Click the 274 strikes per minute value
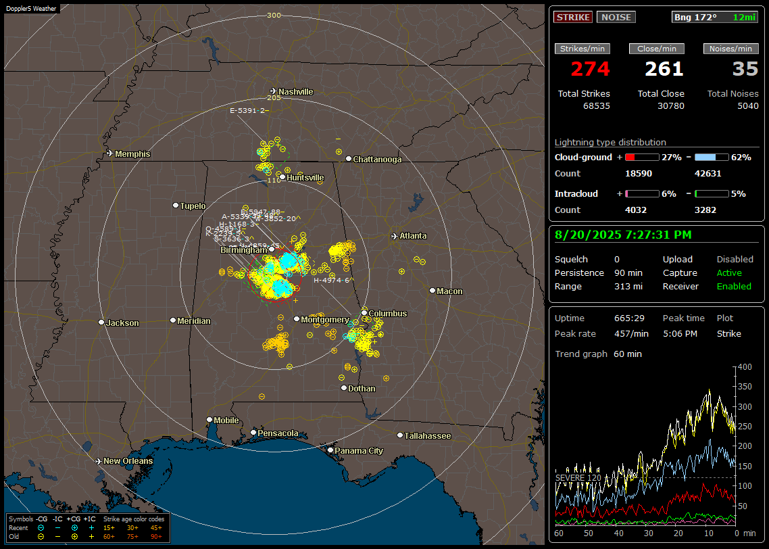This screenshot has height=549, width=769. (591, 69)
